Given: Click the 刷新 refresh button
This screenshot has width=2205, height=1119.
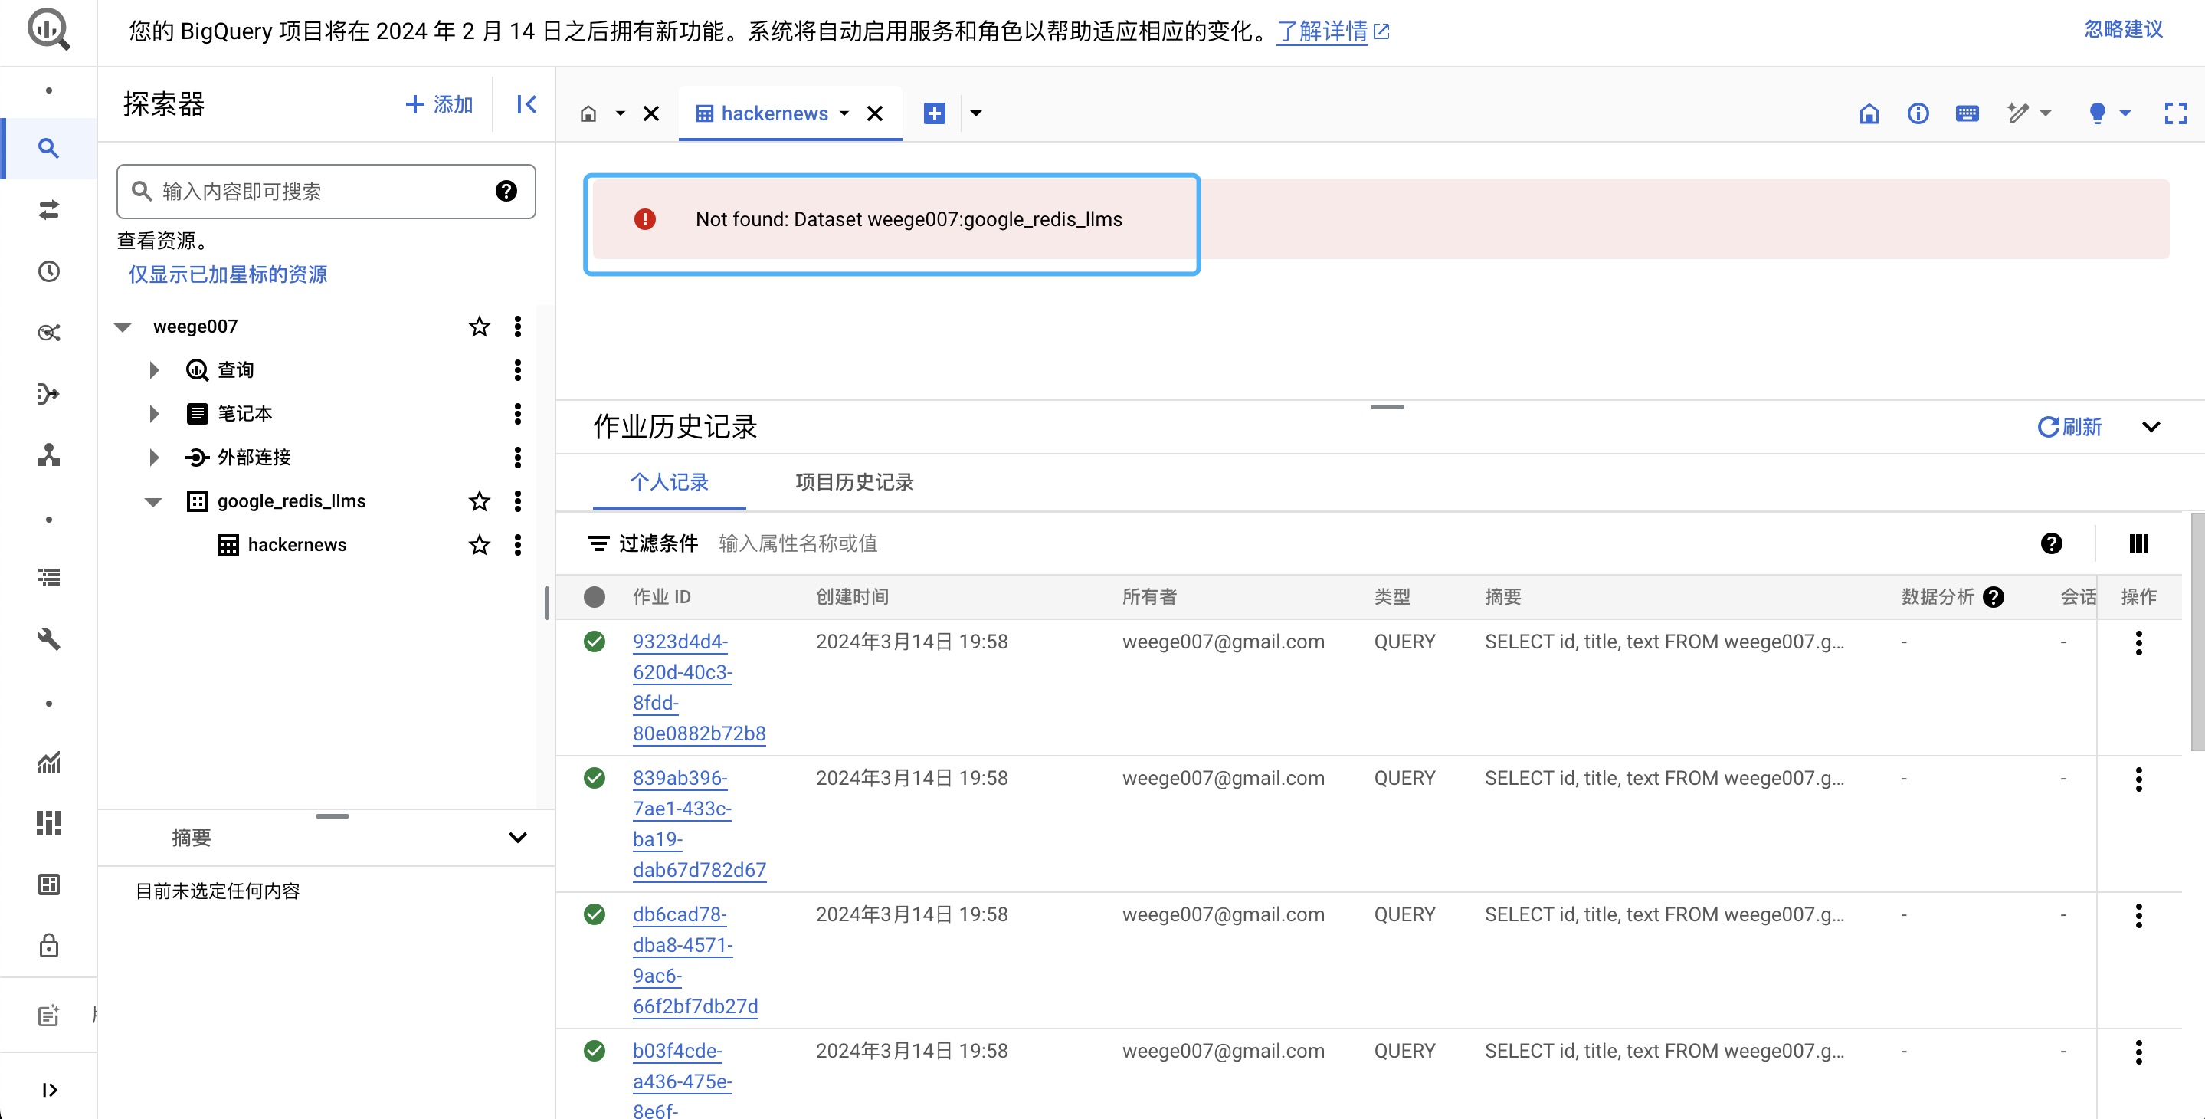Looking at the screenshot, I should [2069, 426].
